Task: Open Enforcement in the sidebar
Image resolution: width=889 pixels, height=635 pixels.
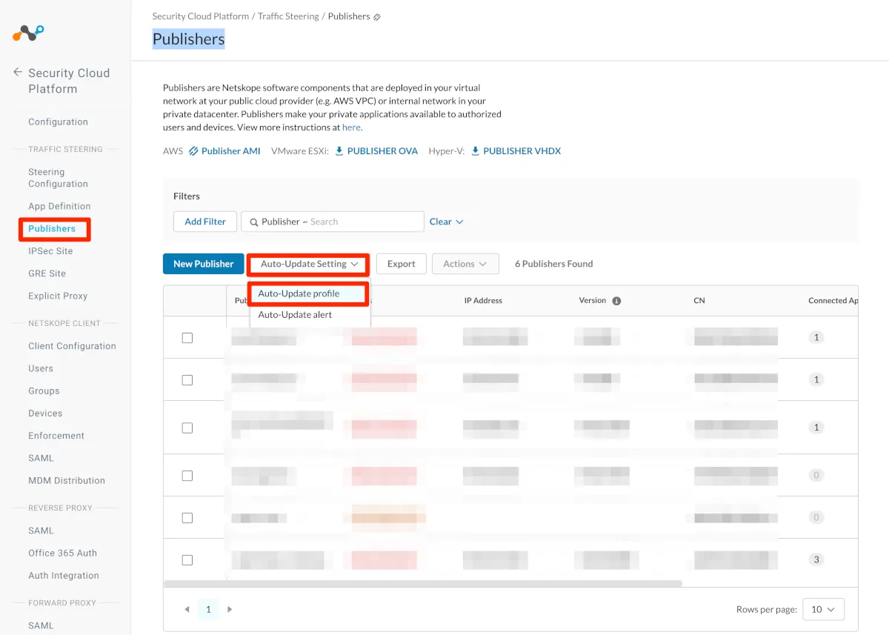Action: click(56, 436)
